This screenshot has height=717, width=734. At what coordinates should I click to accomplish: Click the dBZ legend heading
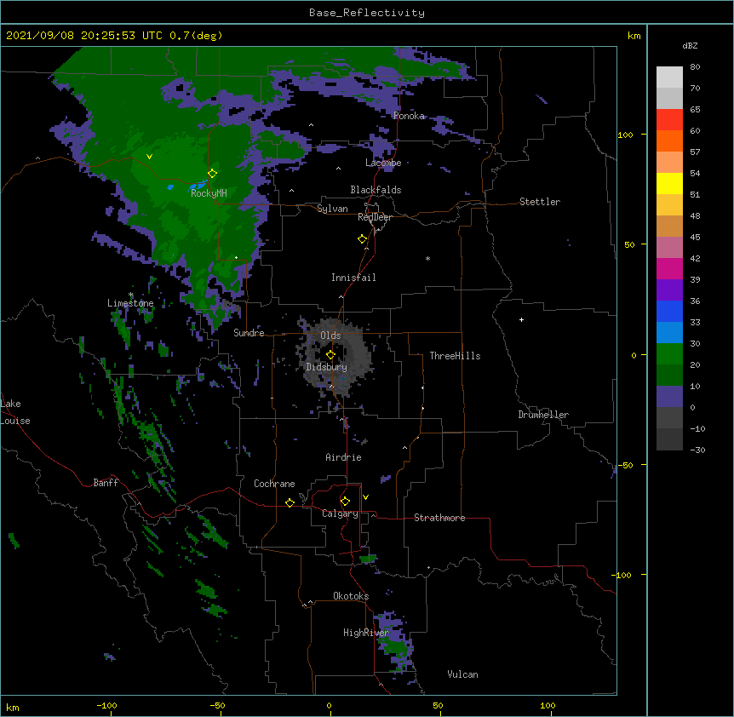click(x=690, y=46)
